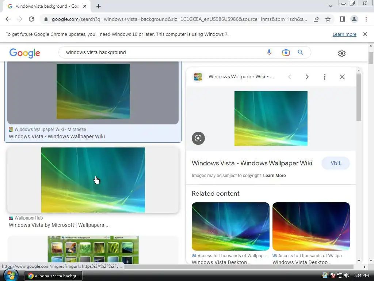The height and width of the screenshot is (281, 374).
Task: Close the image preview panel
Action: tap(342, 77)
